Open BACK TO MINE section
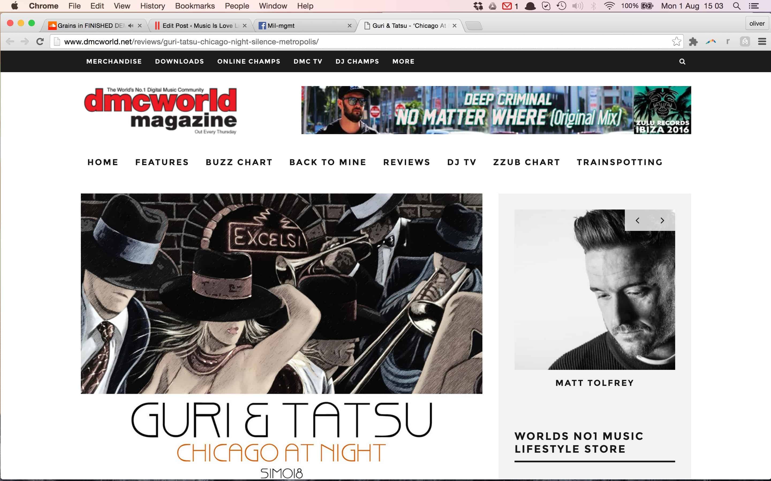This screenshot has height=481, width=771. coord(328,162)
